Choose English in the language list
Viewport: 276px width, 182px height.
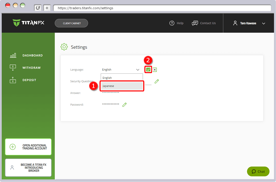(122, 78)
